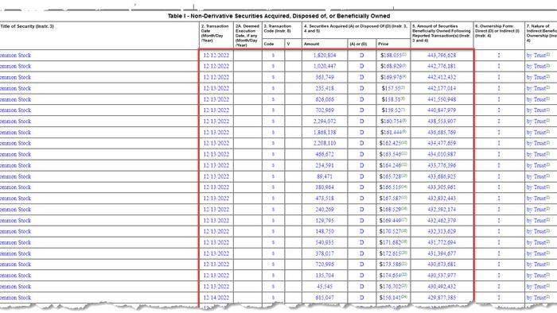This screenshot has height=313, width=557.
Task: Click the owned total 432,313,629
Action: [442, 231]
